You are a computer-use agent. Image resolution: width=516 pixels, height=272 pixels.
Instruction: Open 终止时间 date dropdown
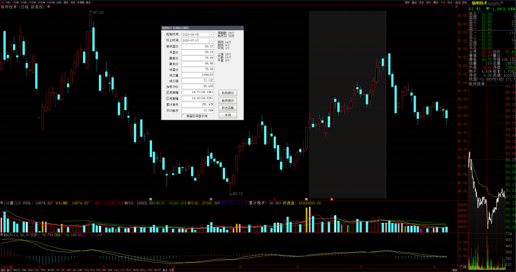coord(212,40)
